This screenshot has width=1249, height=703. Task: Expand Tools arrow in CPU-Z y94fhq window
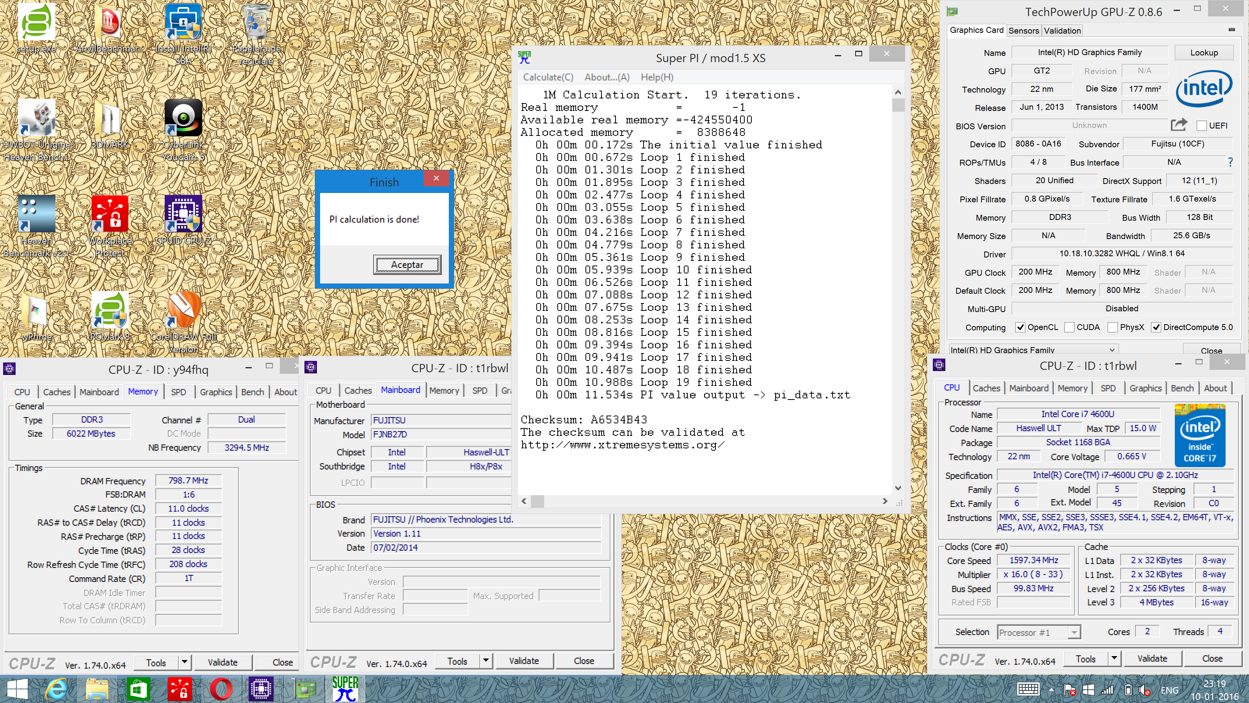coord(184,662)
